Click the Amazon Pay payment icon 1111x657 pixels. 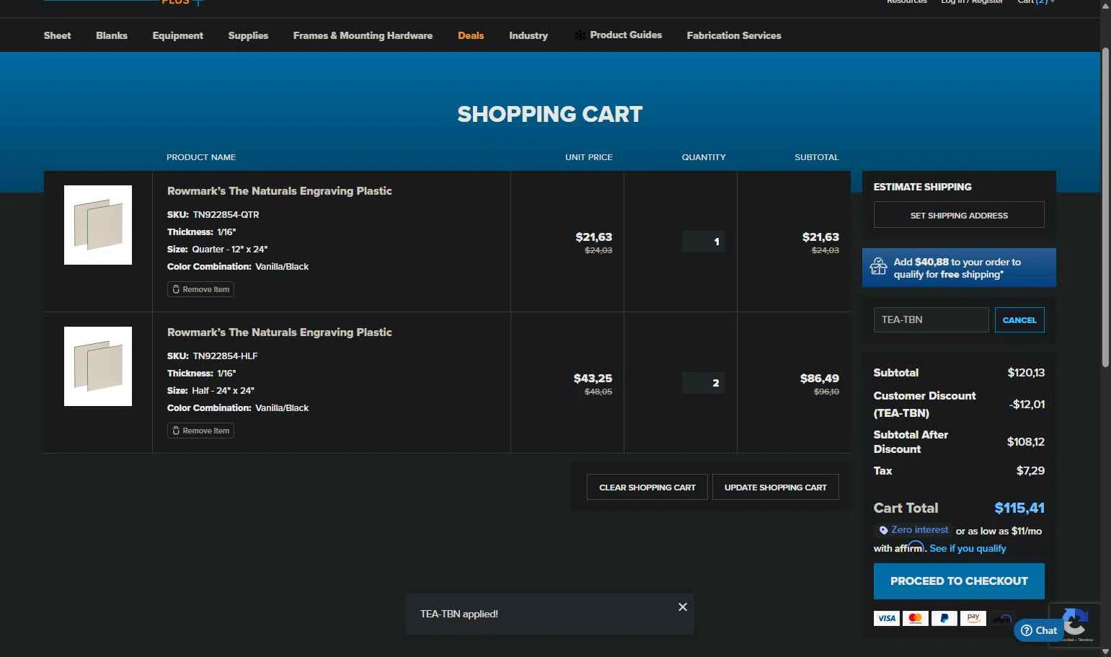[973, 618]
